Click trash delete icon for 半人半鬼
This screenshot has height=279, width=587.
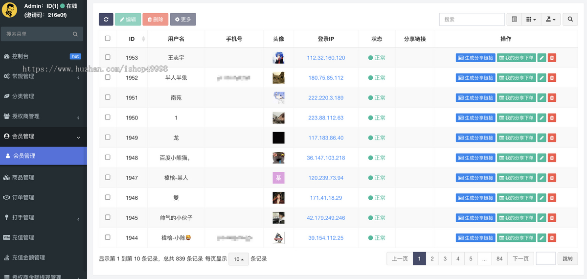(x=552, y=78)
